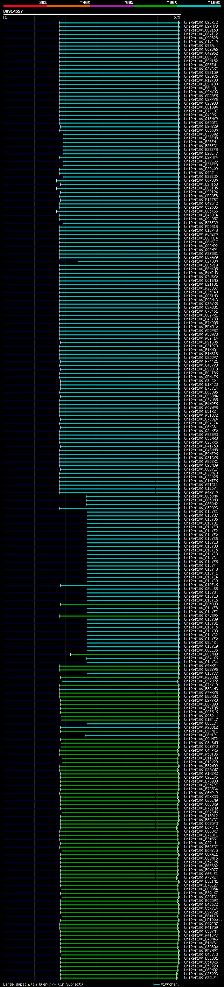Open hit UniRef100_Q9LKJ2
The image size is (224, 987).
(201, 23)
